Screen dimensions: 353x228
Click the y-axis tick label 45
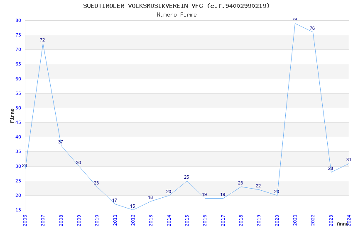point(18,122)
